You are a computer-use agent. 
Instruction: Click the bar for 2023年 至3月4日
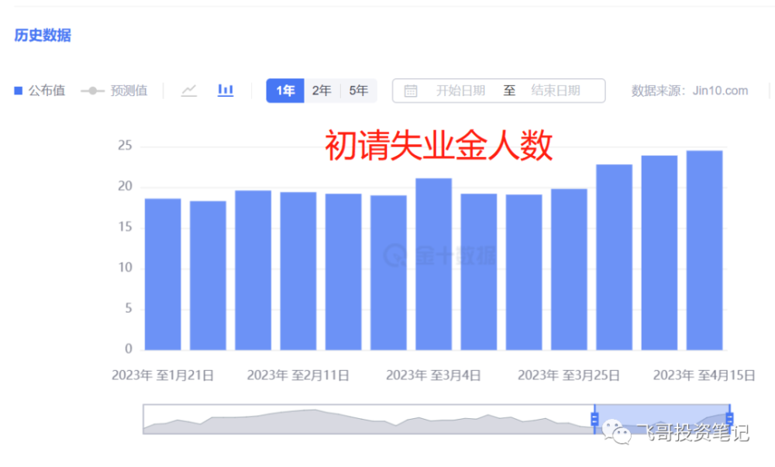[x=433, y=264]
